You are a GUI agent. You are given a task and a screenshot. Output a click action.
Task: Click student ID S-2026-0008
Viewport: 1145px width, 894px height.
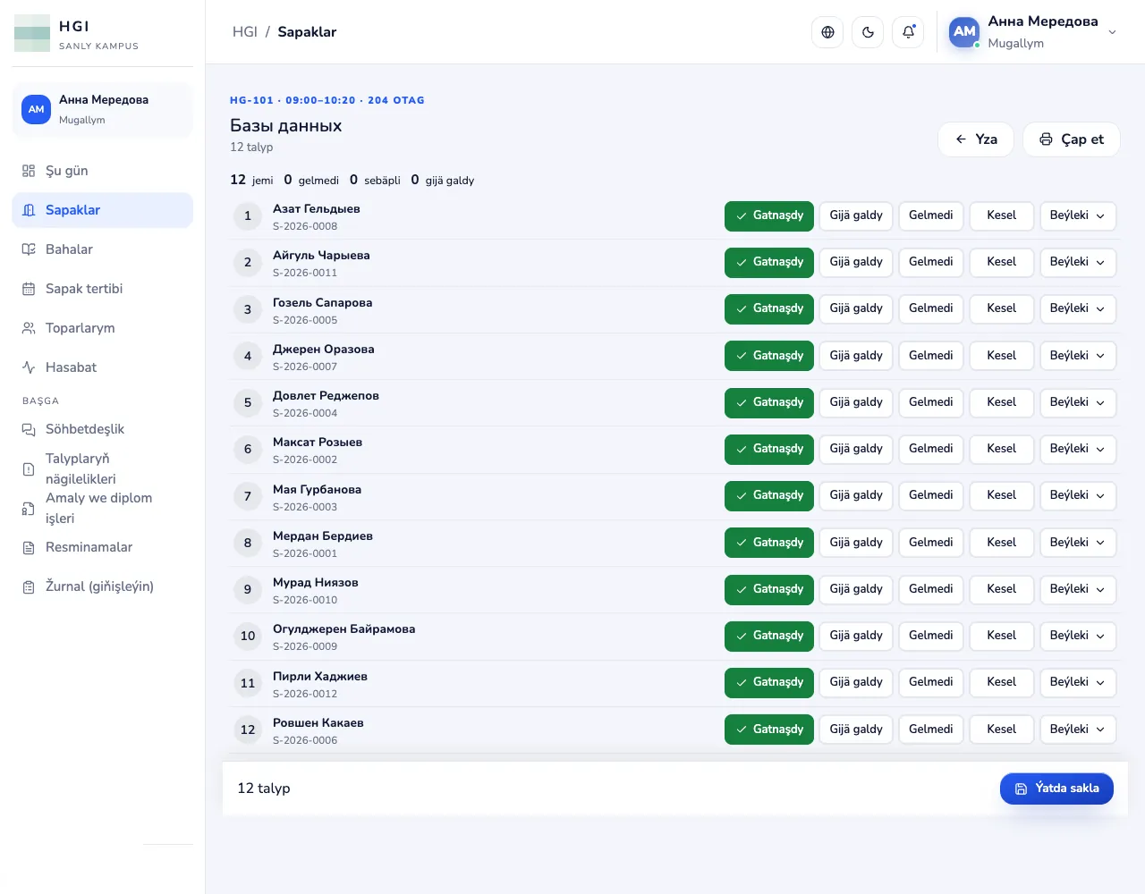pos(305,226)
